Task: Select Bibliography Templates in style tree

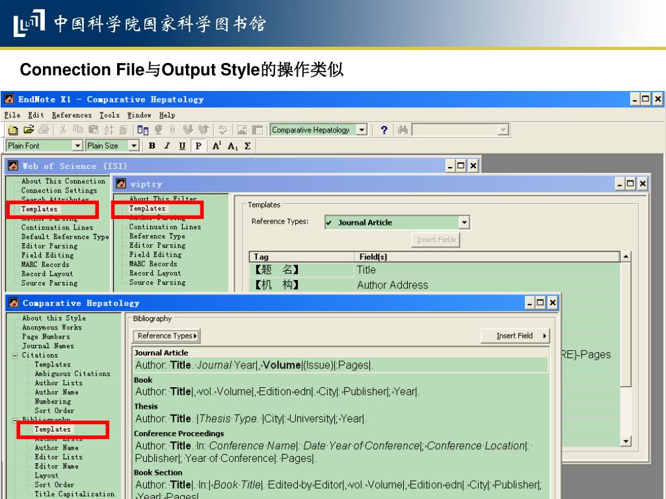Action: [x=53, y=429]
